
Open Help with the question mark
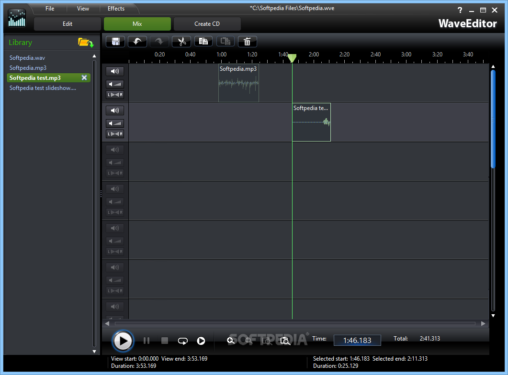[460, 10]
